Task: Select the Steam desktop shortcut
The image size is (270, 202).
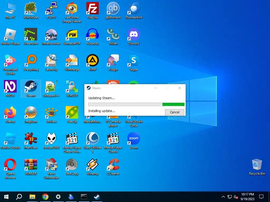Action: (31, 89)
